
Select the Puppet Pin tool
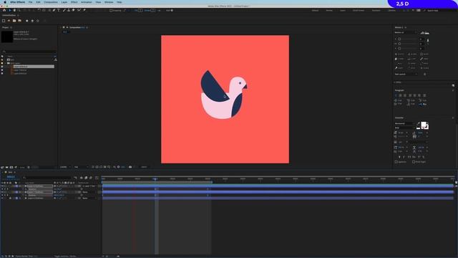pos(84,10)
